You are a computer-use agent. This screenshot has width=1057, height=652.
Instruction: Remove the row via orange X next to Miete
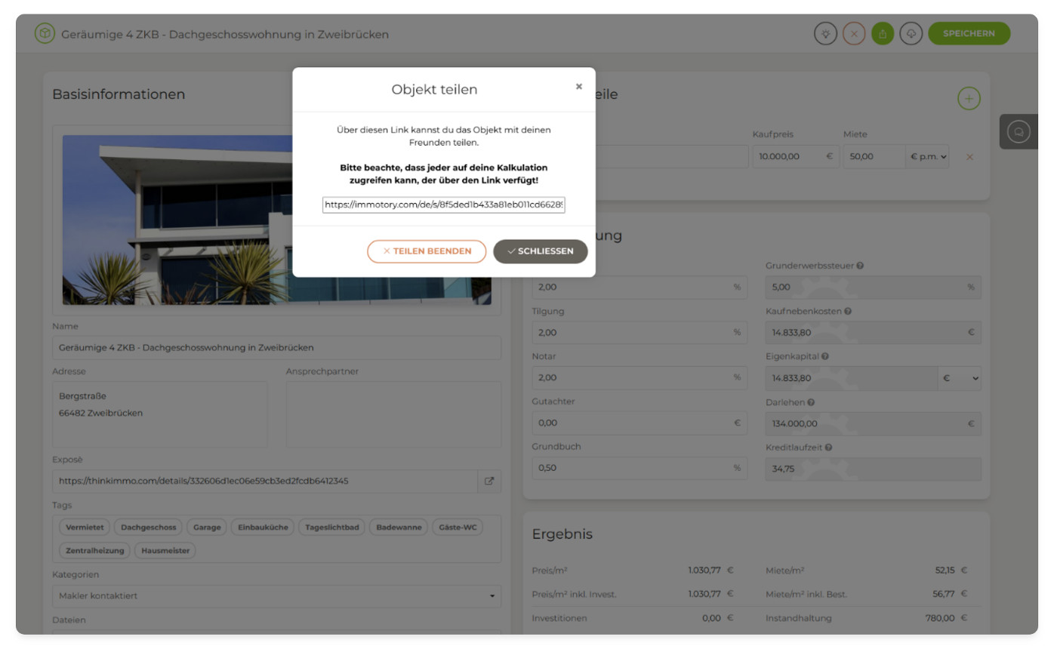click(970, 157)
